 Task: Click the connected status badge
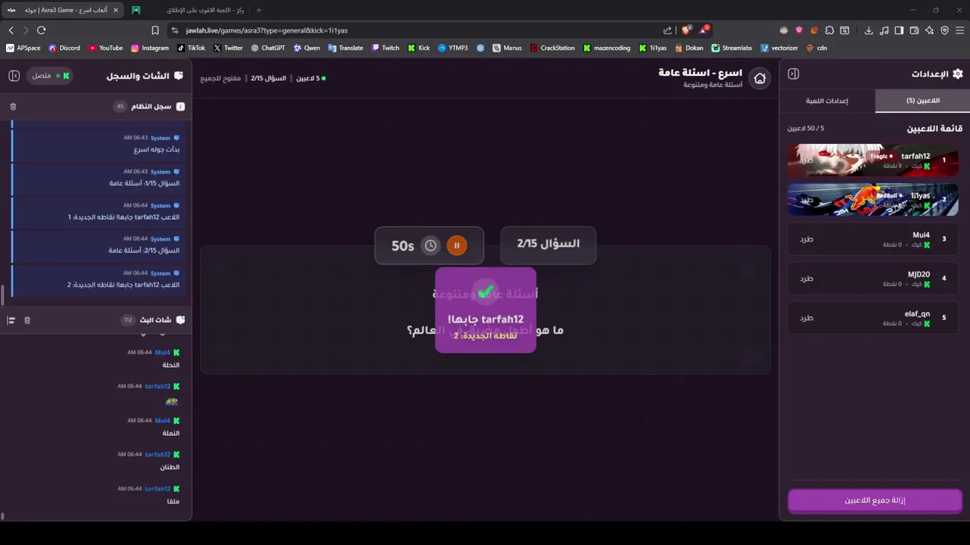click(51, 76)
